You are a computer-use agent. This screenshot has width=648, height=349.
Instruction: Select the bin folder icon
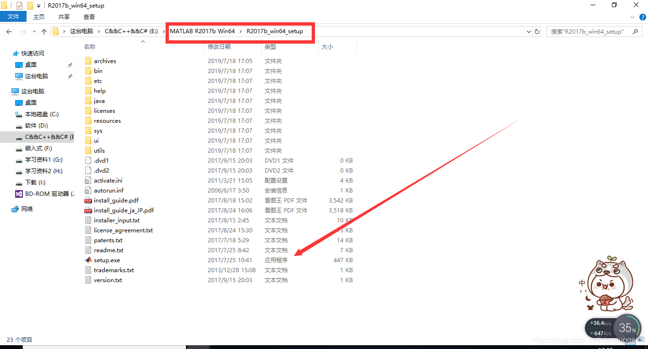(x=88, y=71)
